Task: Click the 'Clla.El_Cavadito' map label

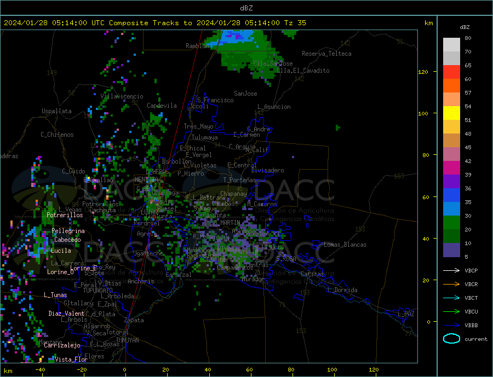Action: [x=303, y=71]
